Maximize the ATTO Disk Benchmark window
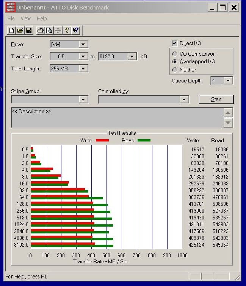 tap(222, 8)
